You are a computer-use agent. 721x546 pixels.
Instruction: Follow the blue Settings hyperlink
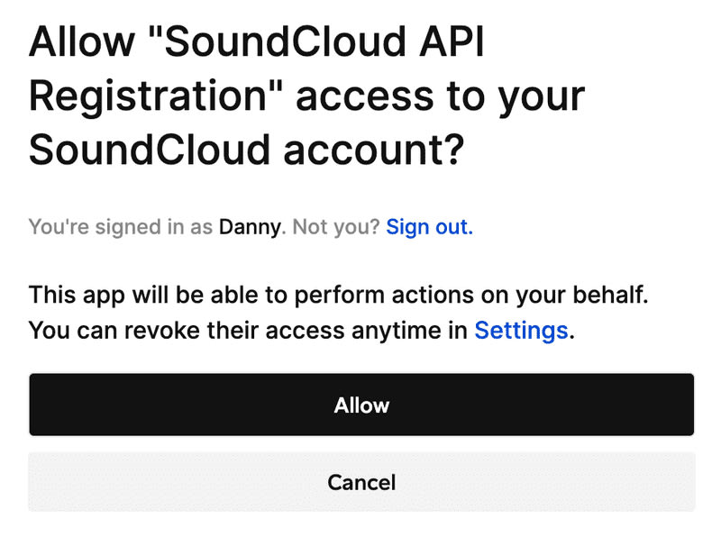[521, 330]
